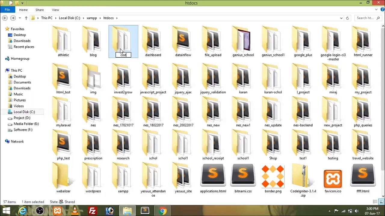Switch to large icons view toggle
This screenshot has width=385, height=216.
click(381, 202)
